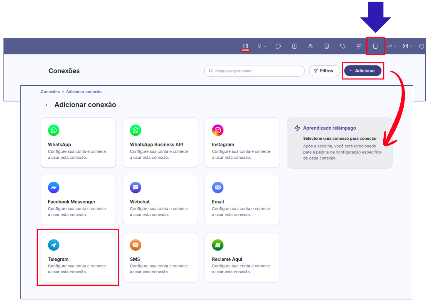Open the connections device icon highlighted in red
429x302 pixels.
point(375,46)
